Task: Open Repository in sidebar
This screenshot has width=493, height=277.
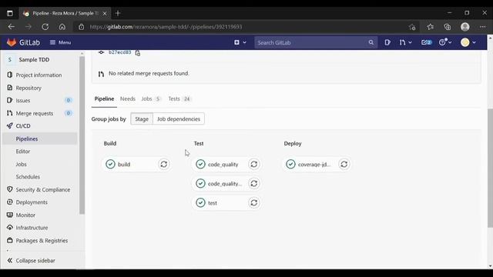Action: tap(29, 88)
